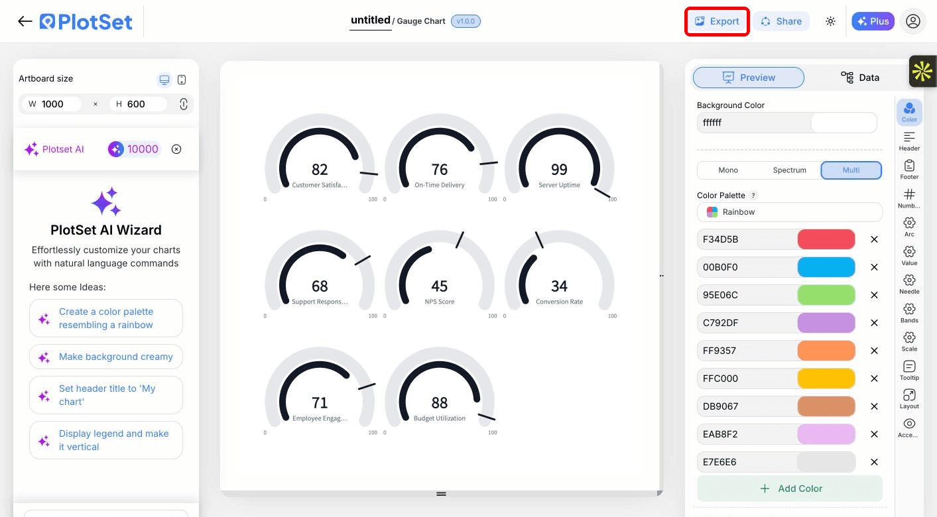Open the Number format sidebar icon
Image resolution: width=937 pixels, height=517 pixels.
tap(909, 198)
